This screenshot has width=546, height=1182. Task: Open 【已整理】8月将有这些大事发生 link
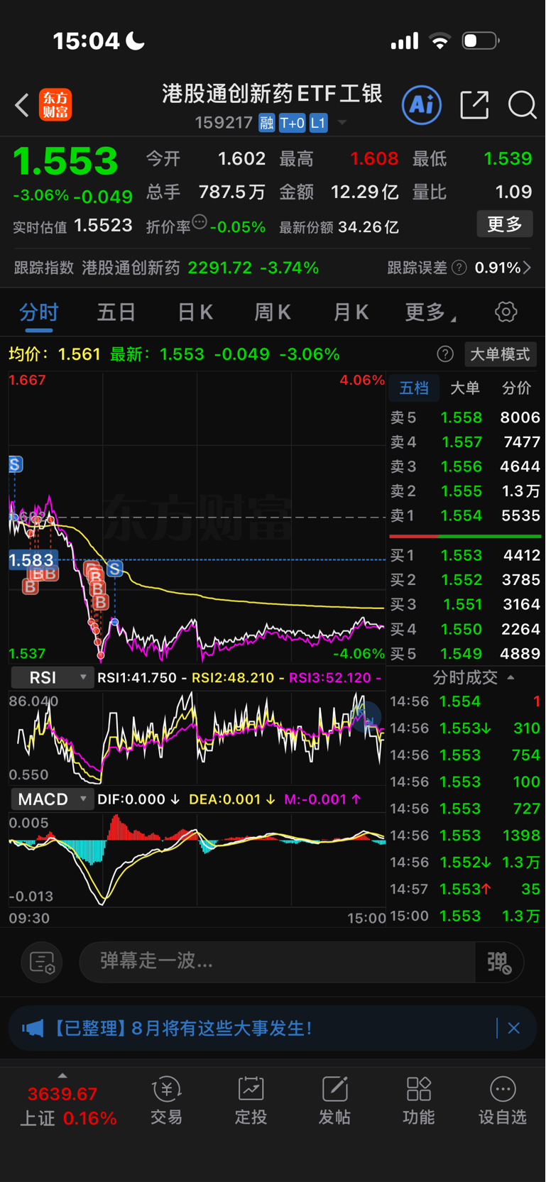(x=182, y=1028)
